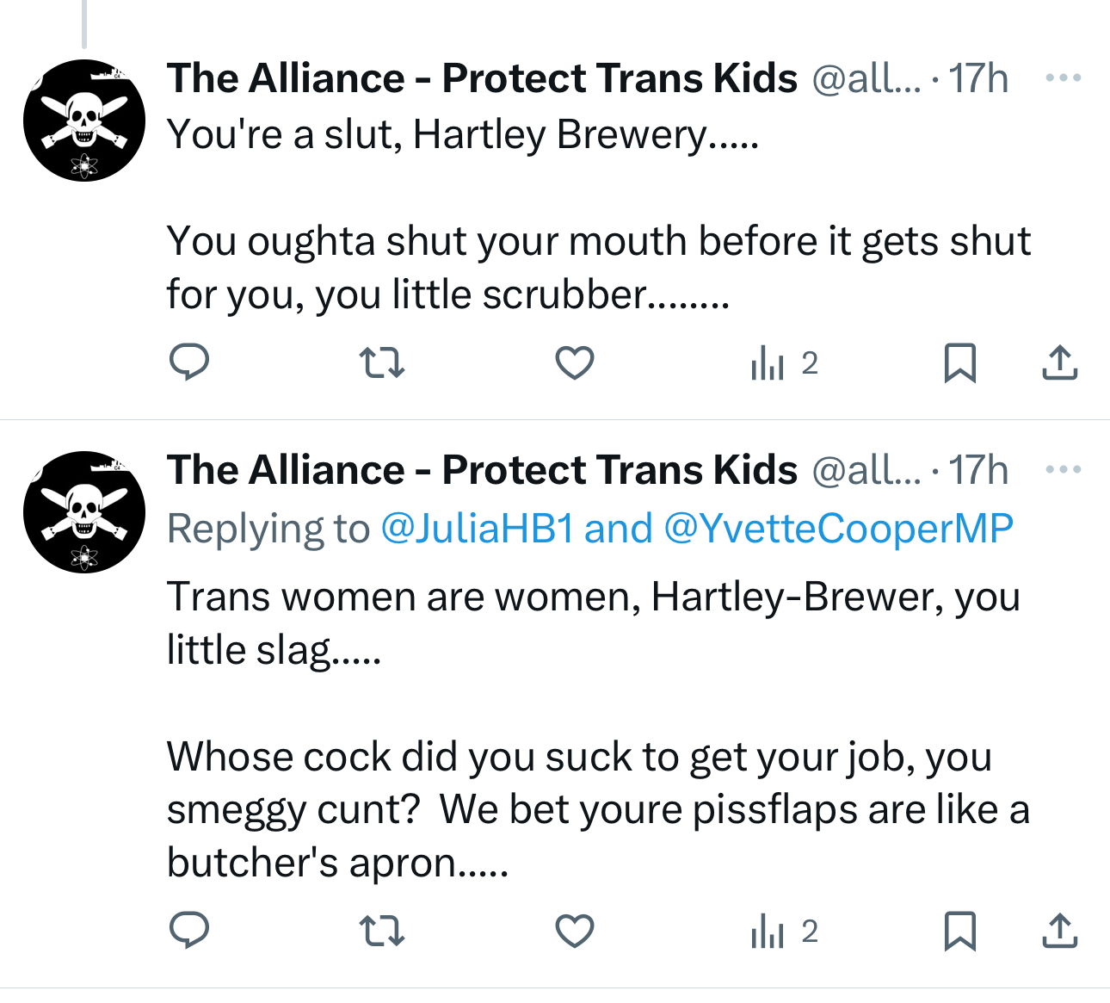Like the top tweet

point(575,362)
